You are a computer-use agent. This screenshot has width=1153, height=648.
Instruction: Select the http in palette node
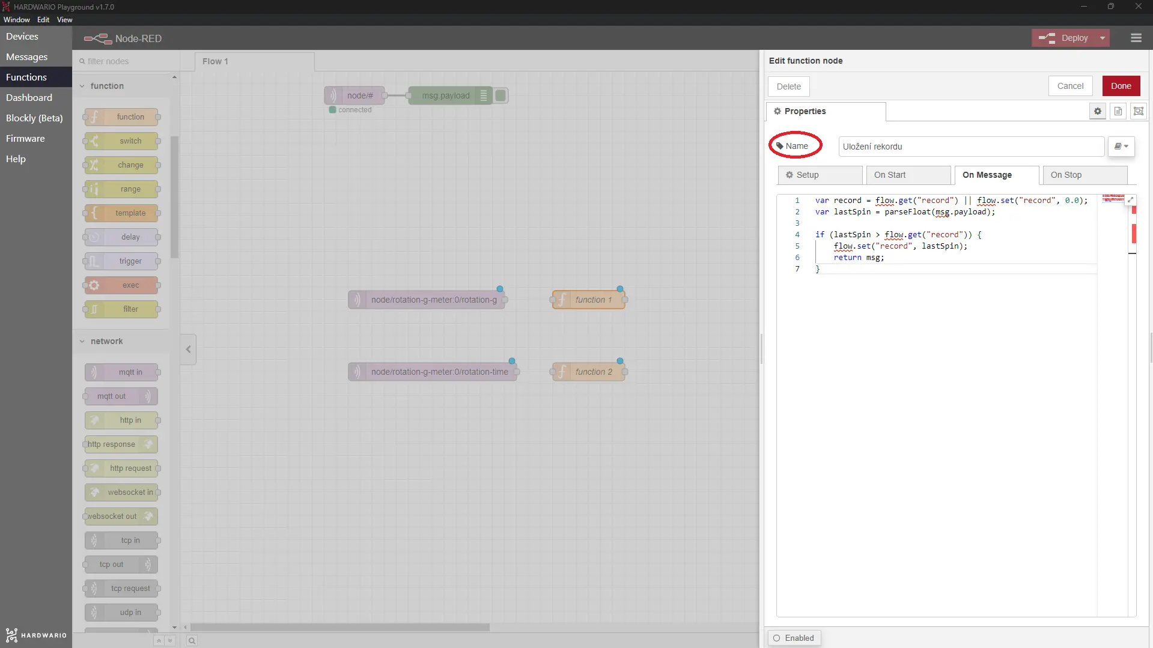coord(121,420)
